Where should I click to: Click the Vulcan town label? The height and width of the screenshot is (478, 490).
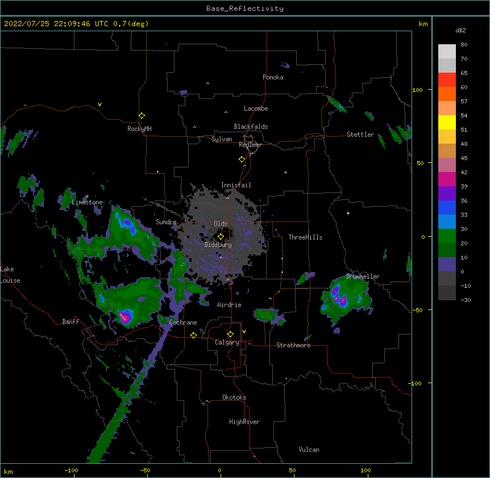pyautogui.click(x=309, y=450)
